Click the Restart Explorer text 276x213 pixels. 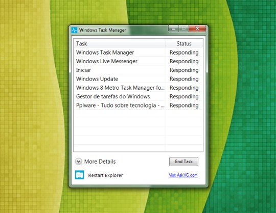coord(105,175)
